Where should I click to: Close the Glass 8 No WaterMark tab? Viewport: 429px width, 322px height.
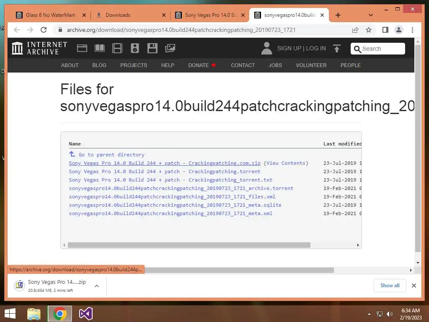pos(84,15)
